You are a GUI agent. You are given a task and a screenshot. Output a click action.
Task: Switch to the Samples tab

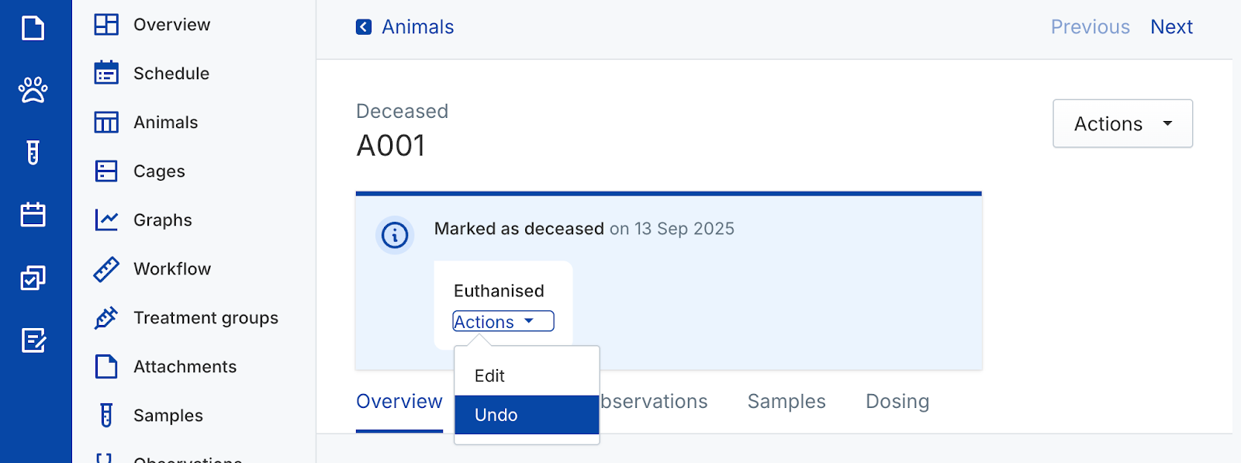[786, 402]
